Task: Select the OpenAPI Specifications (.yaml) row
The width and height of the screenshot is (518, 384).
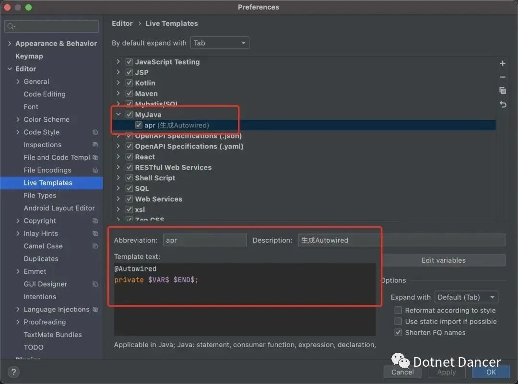Action: 304,146
